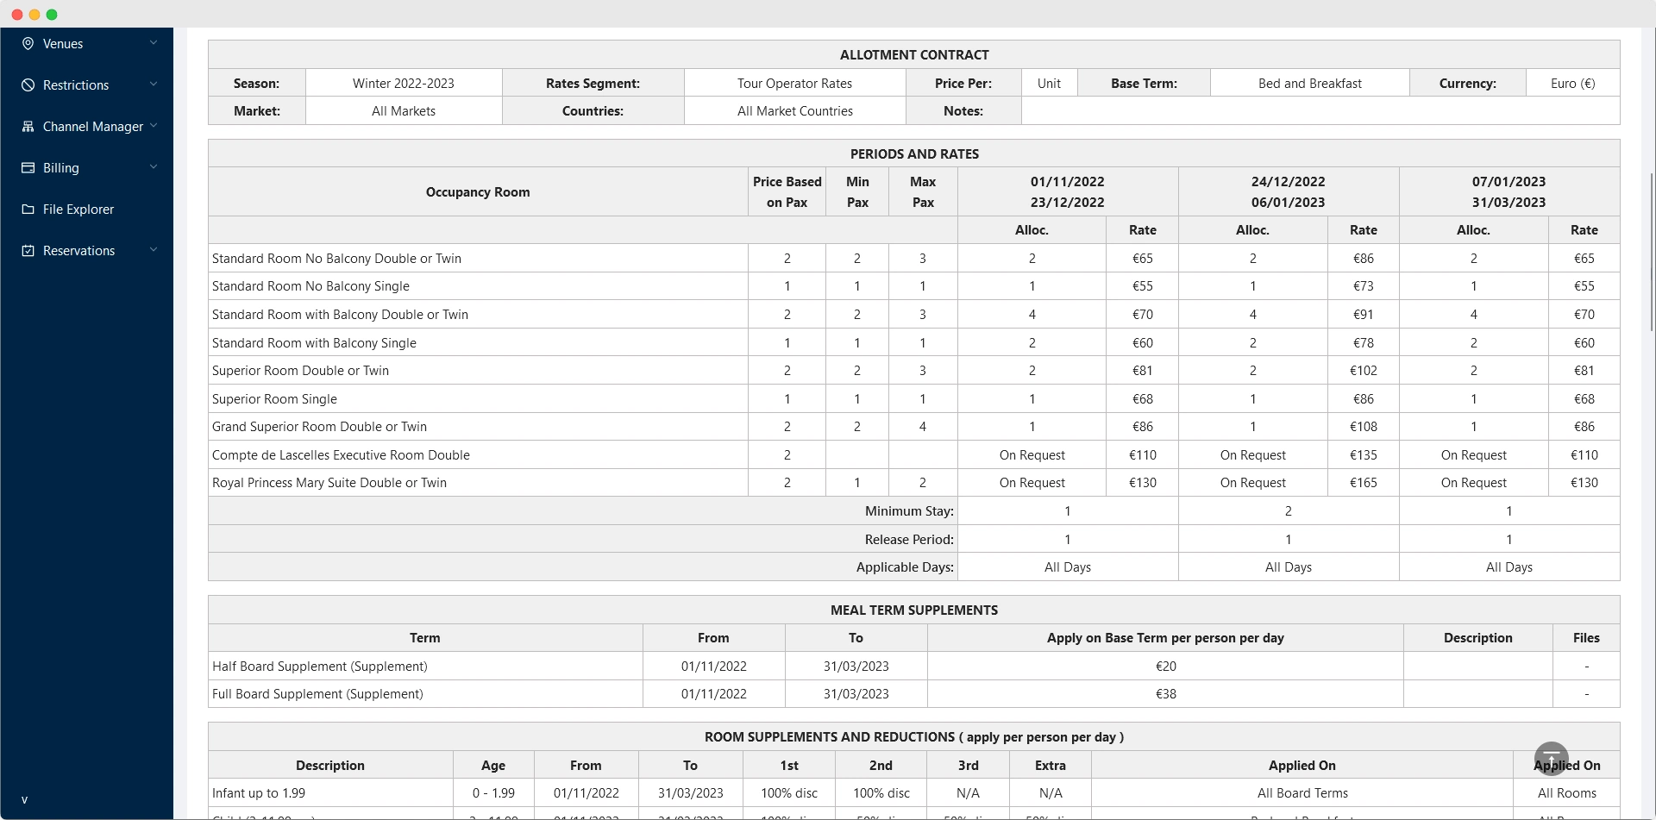
Task: Expand the Channel Manager chevron
Action: 154,126
